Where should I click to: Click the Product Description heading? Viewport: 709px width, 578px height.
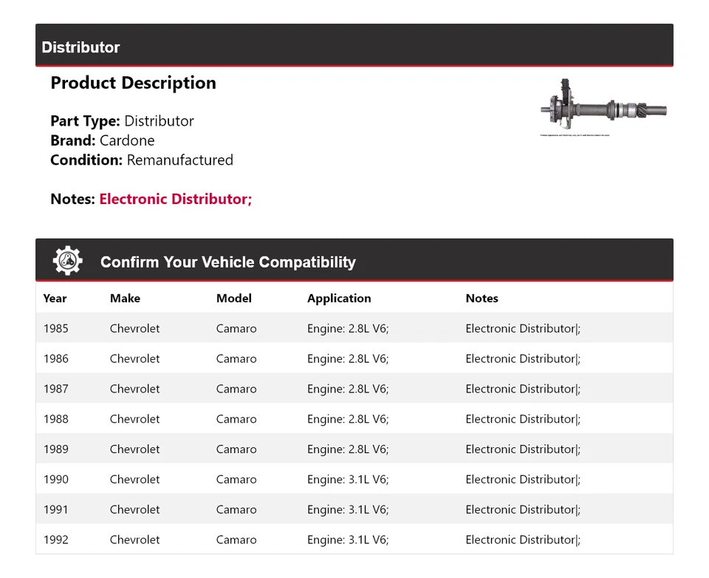[x=133, y=83]
